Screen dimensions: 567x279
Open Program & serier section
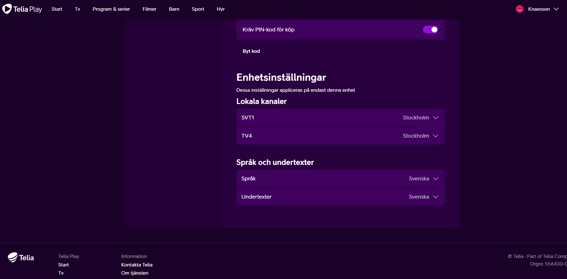pyautogui.click(x=111, y=9)
